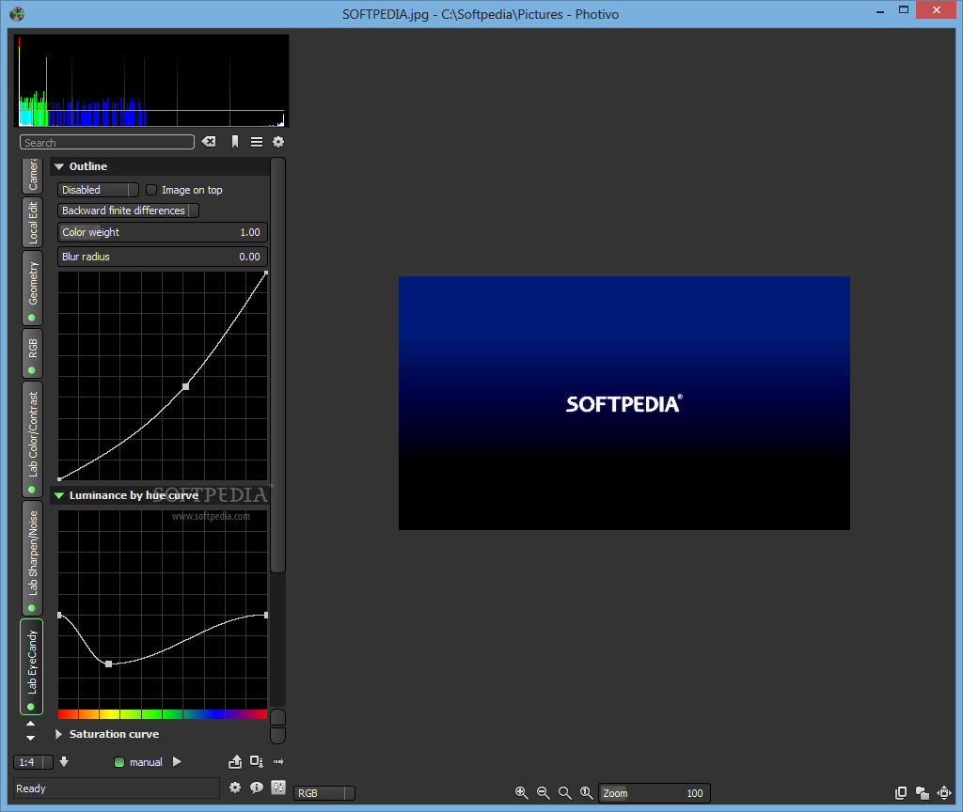Run the pipe with the play arrow
The image size is (963, 812).
[177, 761]
